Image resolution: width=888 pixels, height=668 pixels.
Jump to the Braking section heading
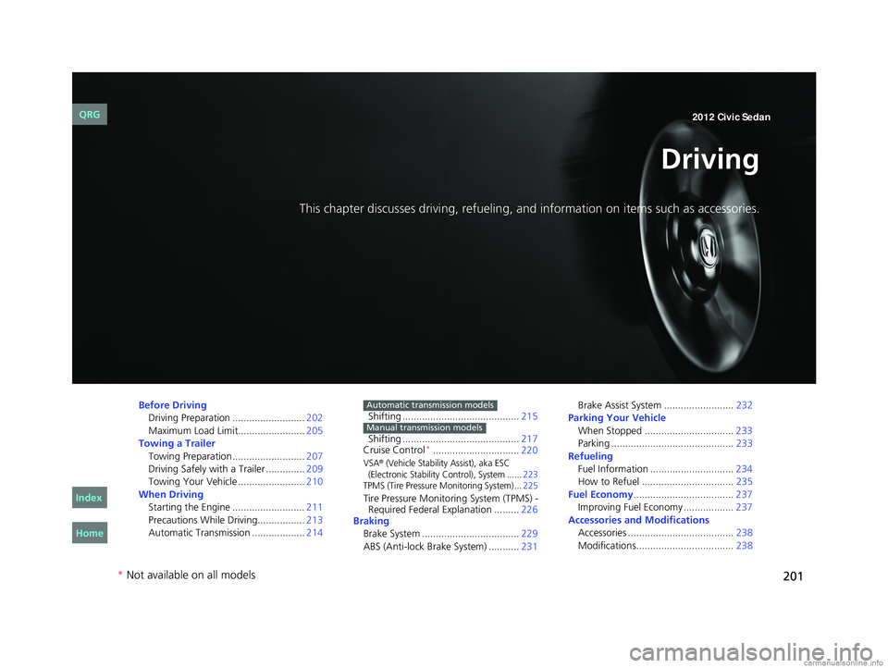click(x=371, y=521)
